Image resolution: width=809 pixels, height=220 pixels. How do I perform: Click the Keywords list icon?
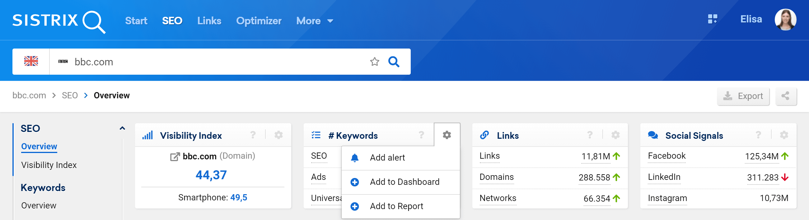tap(316, 135)
